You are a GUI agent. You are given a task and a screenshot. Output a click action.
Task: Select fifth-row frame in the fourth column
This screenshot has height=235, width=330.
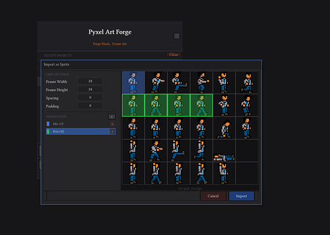[202, 173]
